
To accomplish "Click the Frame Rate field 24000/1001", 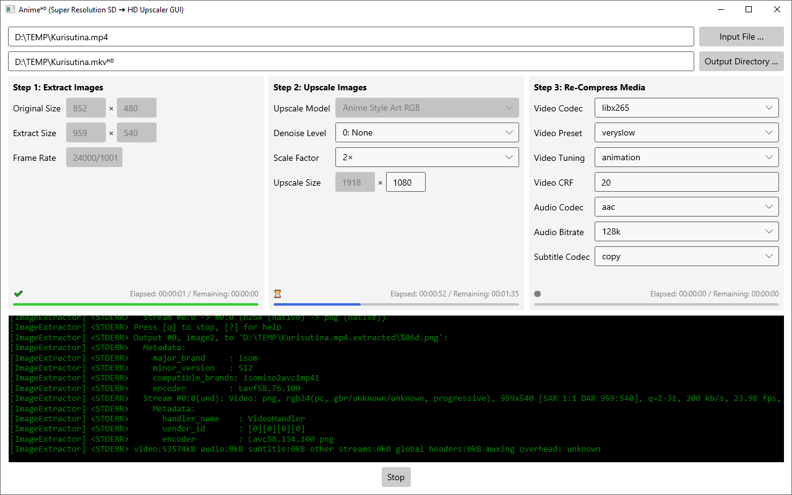I will point(95,157).
